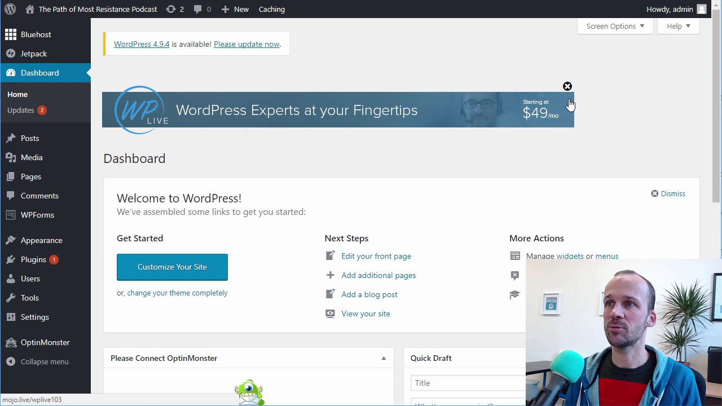Open the Add a blog post link

369,294
